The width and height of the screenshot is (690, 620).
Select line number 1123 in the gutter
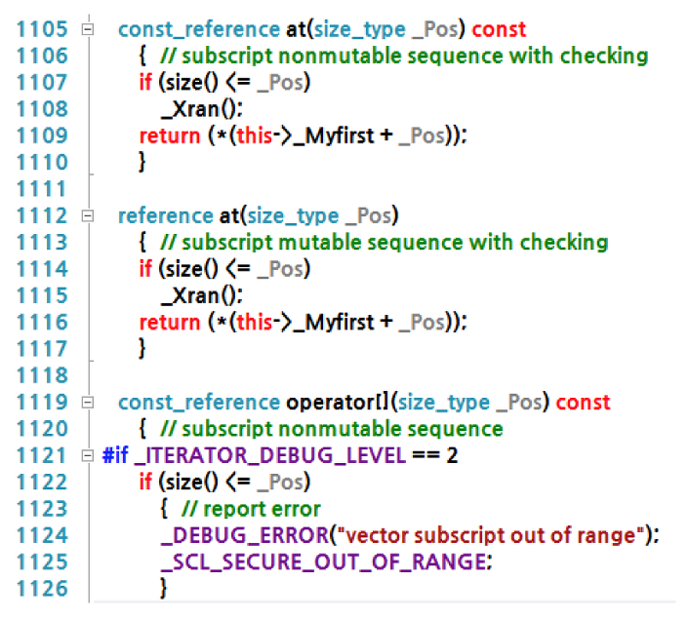[42, 509]
